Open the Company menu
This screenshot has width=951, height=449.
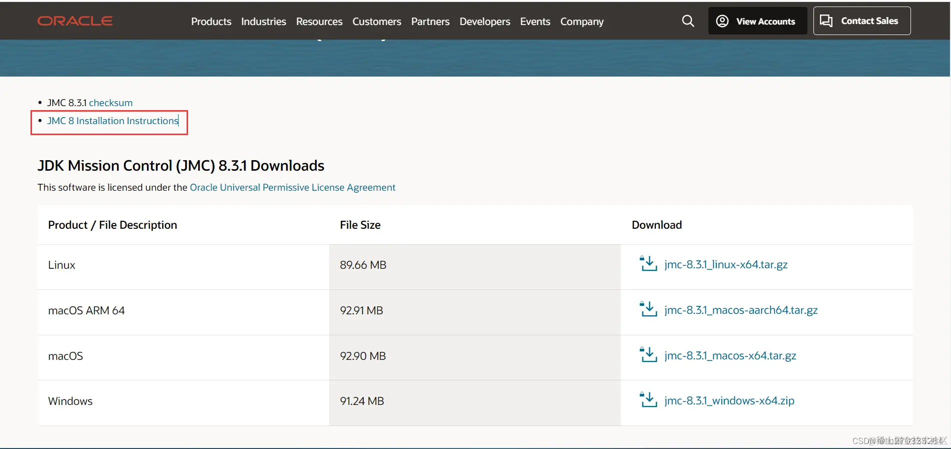coord(582,22)
